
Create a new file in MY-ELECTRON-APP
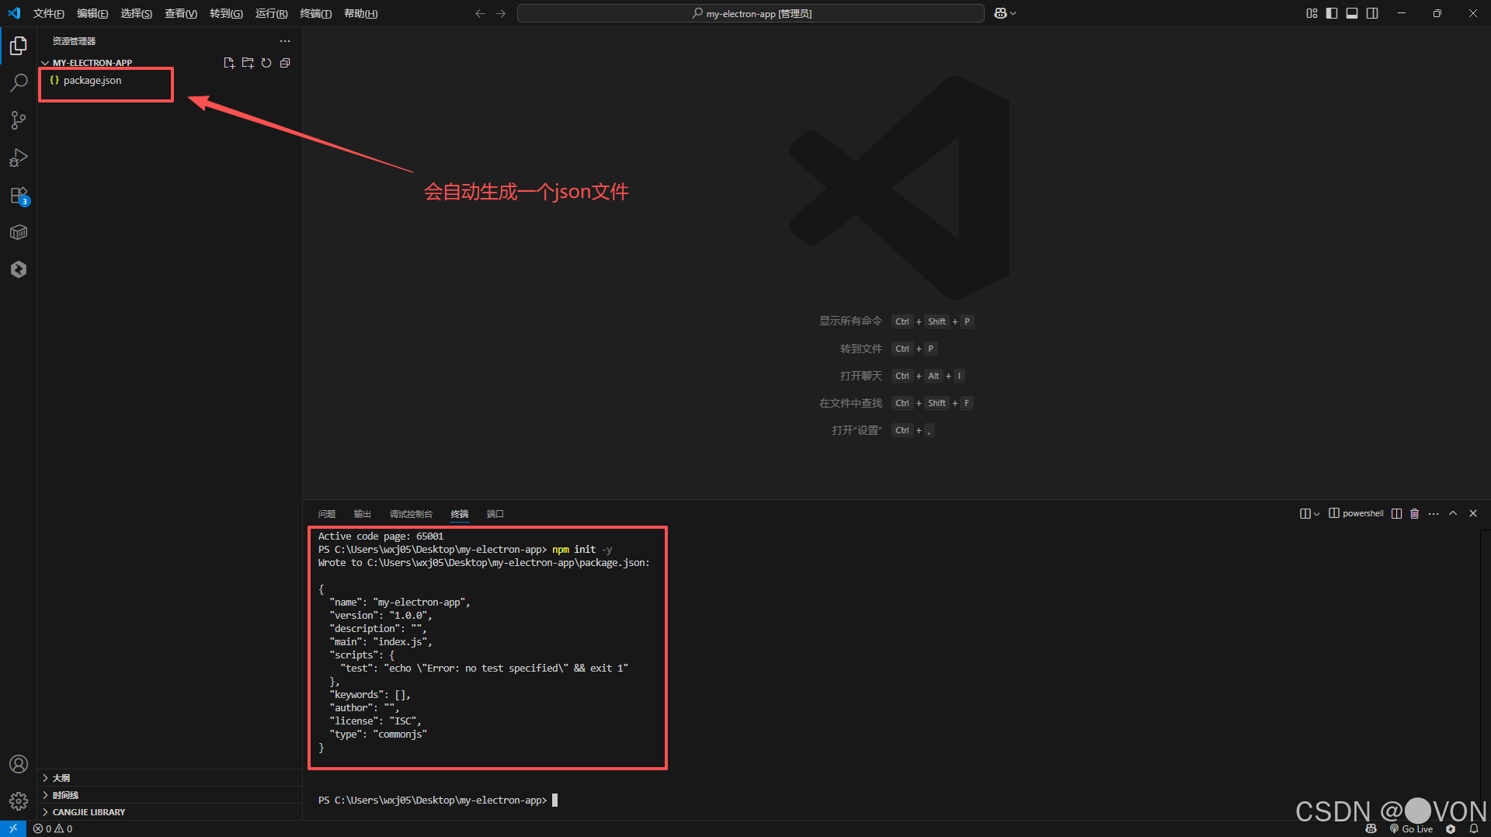click(229, 63)
